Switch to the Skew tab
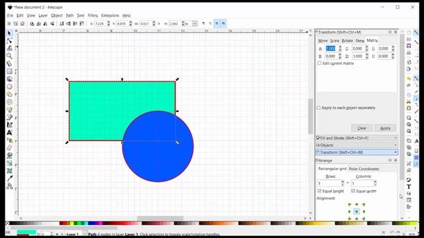 pos(360,40)
